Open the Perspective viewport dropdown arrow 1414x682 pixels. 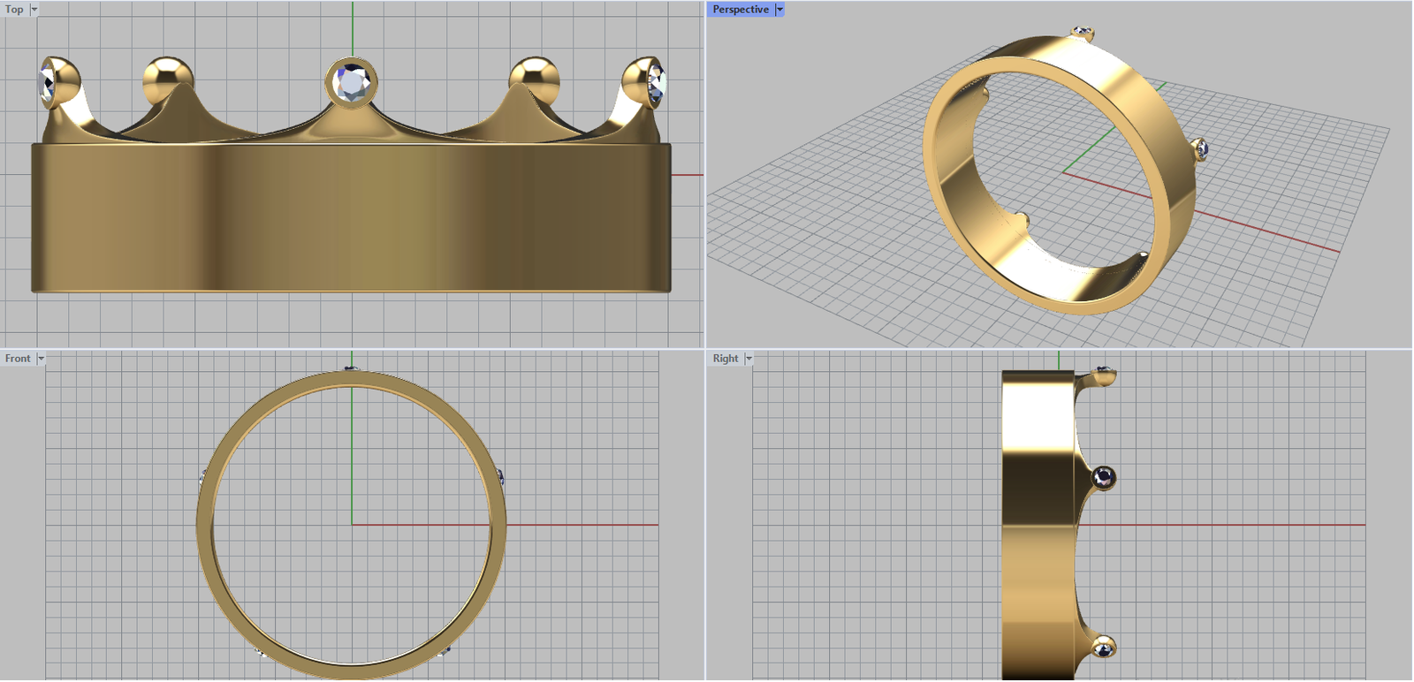[779, 10]
